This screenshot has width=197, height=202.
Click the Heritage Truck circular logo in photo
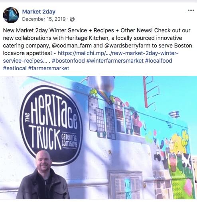[x=51, y=125]
